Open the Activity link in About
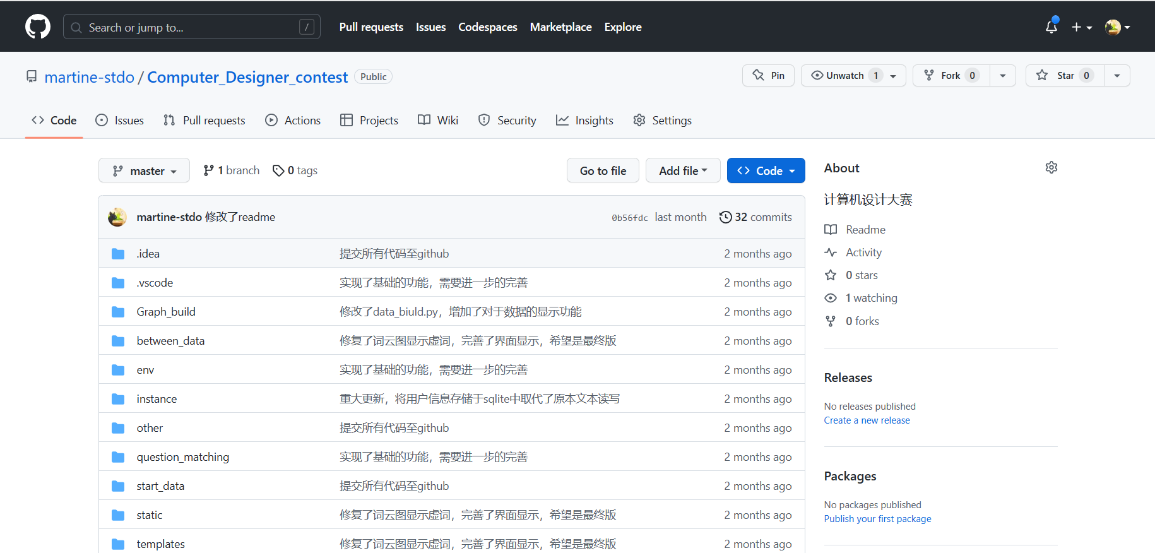This screenshot has height=553, width=1155. point(853,253)
